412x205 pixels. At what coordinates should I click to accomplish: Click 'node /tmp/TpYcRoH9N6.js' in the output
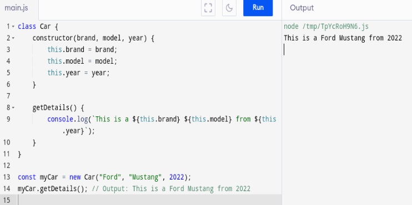click(326, 27)
